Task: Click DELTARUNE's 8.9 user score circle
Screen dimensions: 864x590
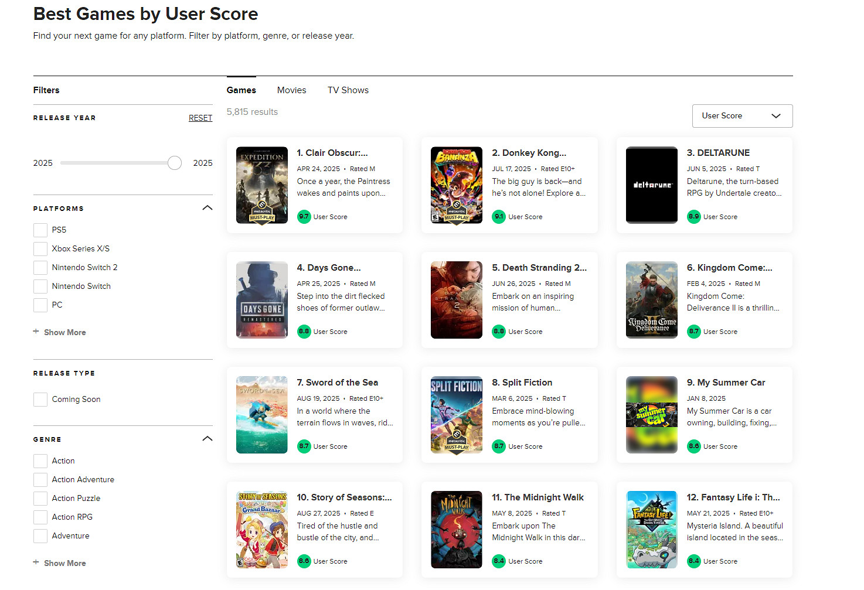Action: (x=693, y=216)
